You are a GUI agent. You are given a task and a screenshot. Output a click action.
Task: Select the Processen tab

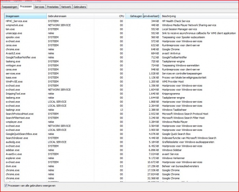pos(26,6)
